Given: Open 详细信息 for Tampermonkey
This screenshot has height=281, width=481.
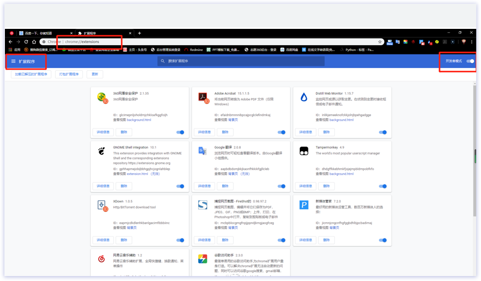Looking at the screenshot, I should pyautogui.click(x=306, y=186).
